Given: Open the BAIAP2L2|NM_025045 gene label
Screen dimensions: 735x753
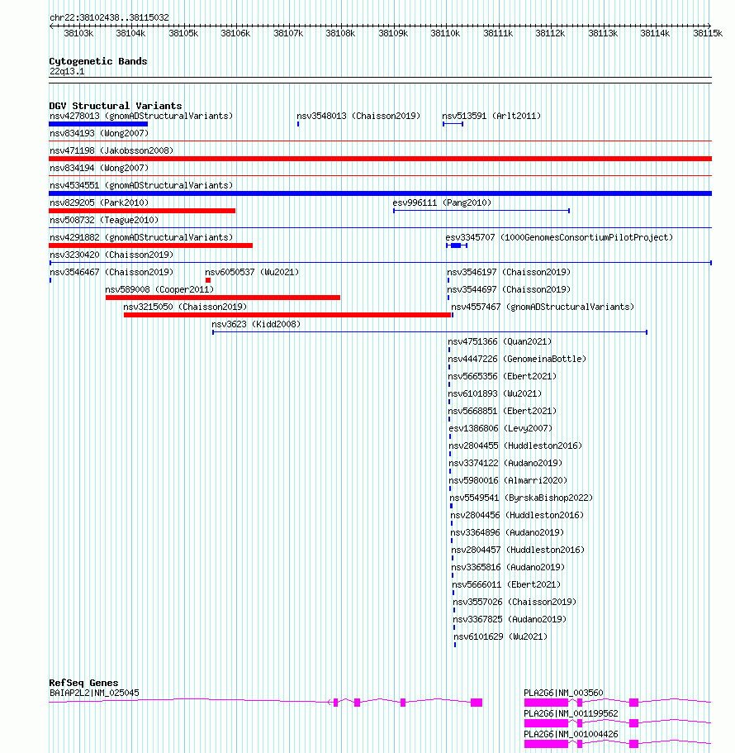Looking at the screenshot, I should [94, 693].
